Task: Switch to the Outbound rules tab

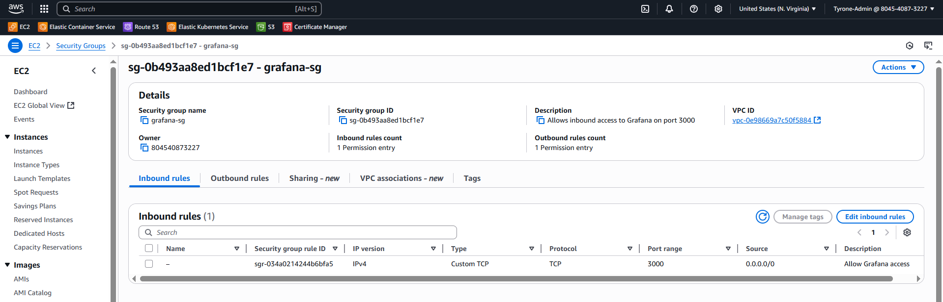Action: (239, 178)
